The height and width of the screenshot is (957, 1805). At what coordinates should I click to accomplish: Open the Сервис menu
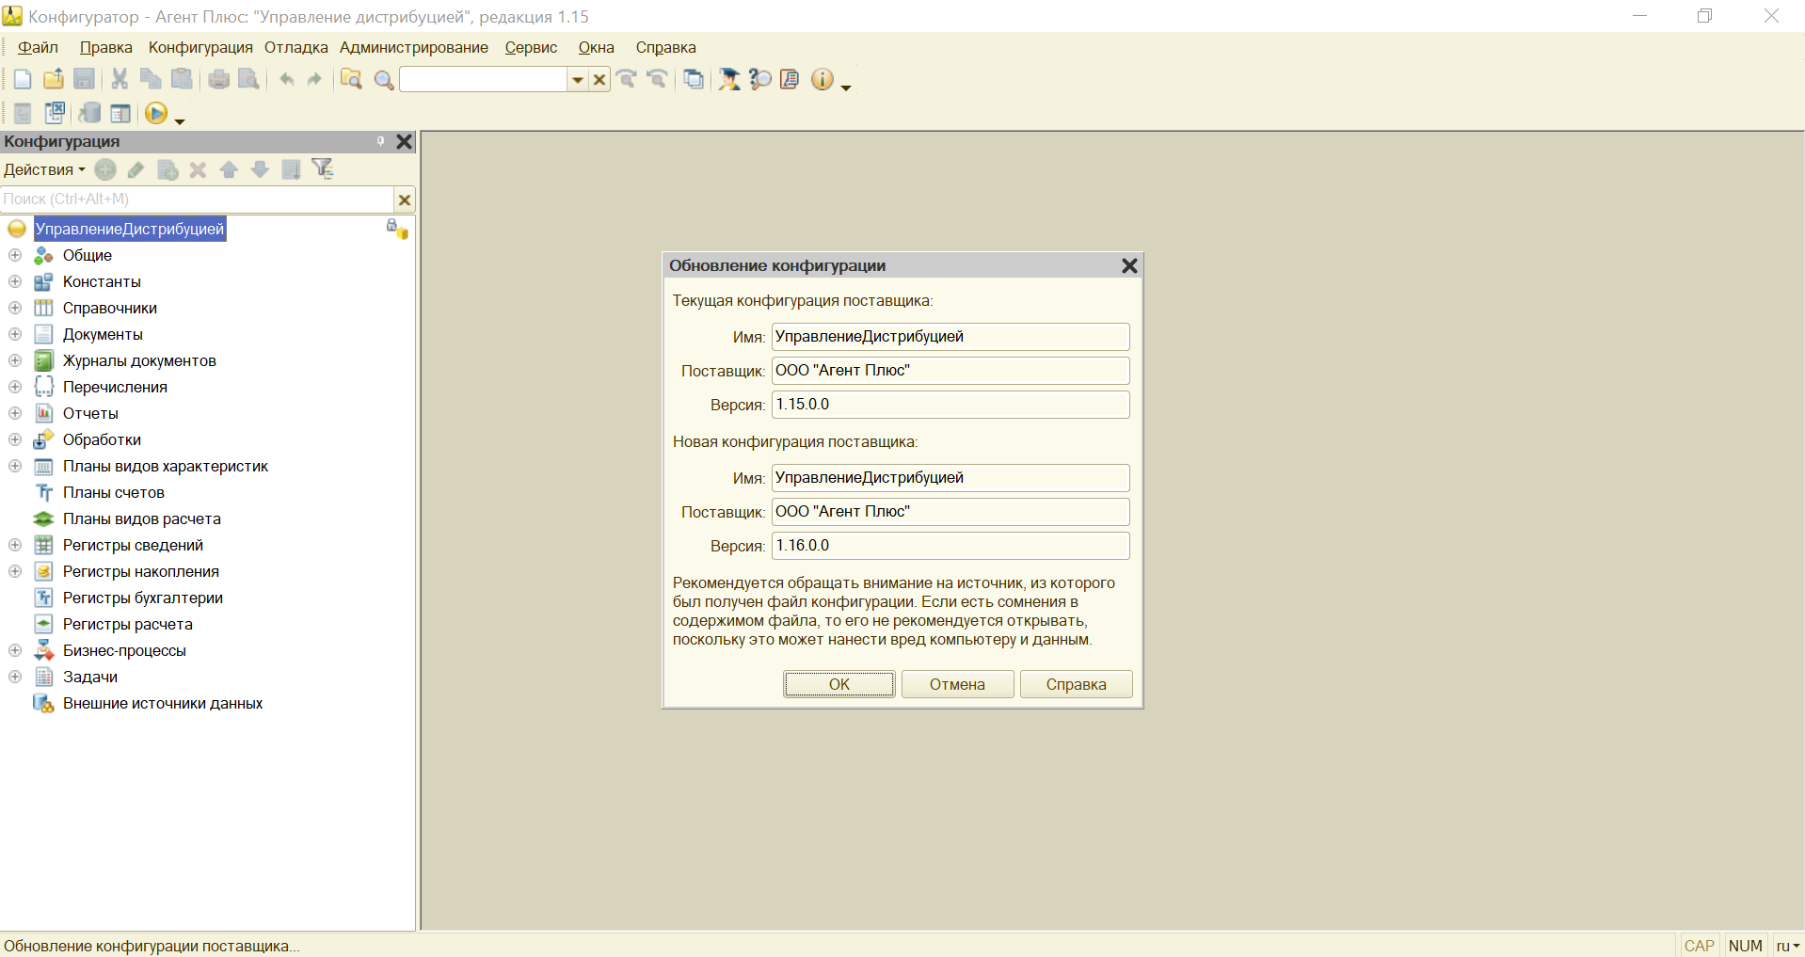531,47
